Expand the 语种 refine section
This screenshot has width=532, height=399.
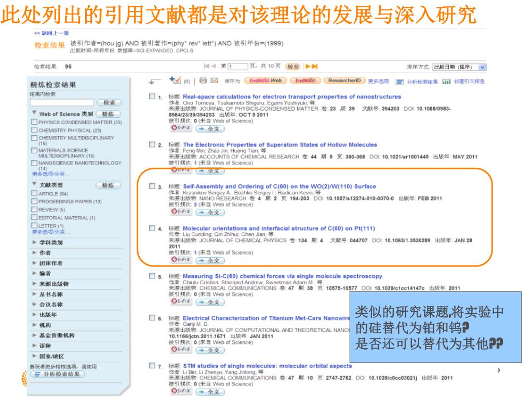pyautogui.click(x=34, y=345)
